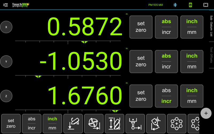214x134 pixels.
Task: Toggle the fullscreen display icon
Action: tap(206, 5)
